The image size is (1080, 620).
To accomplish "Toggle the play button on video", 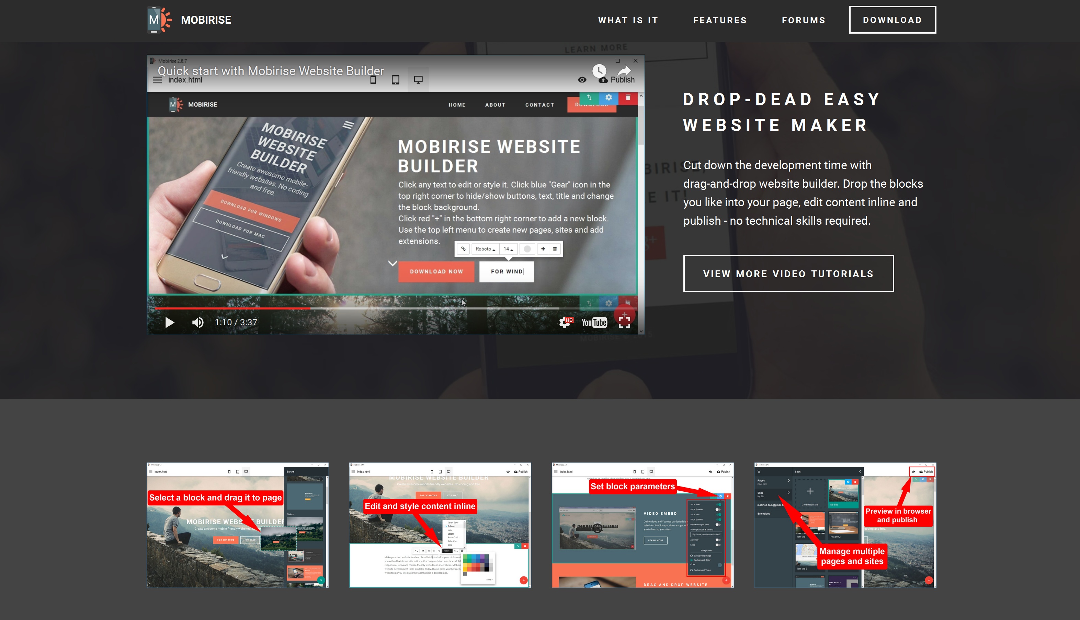I will coord(169,322).
